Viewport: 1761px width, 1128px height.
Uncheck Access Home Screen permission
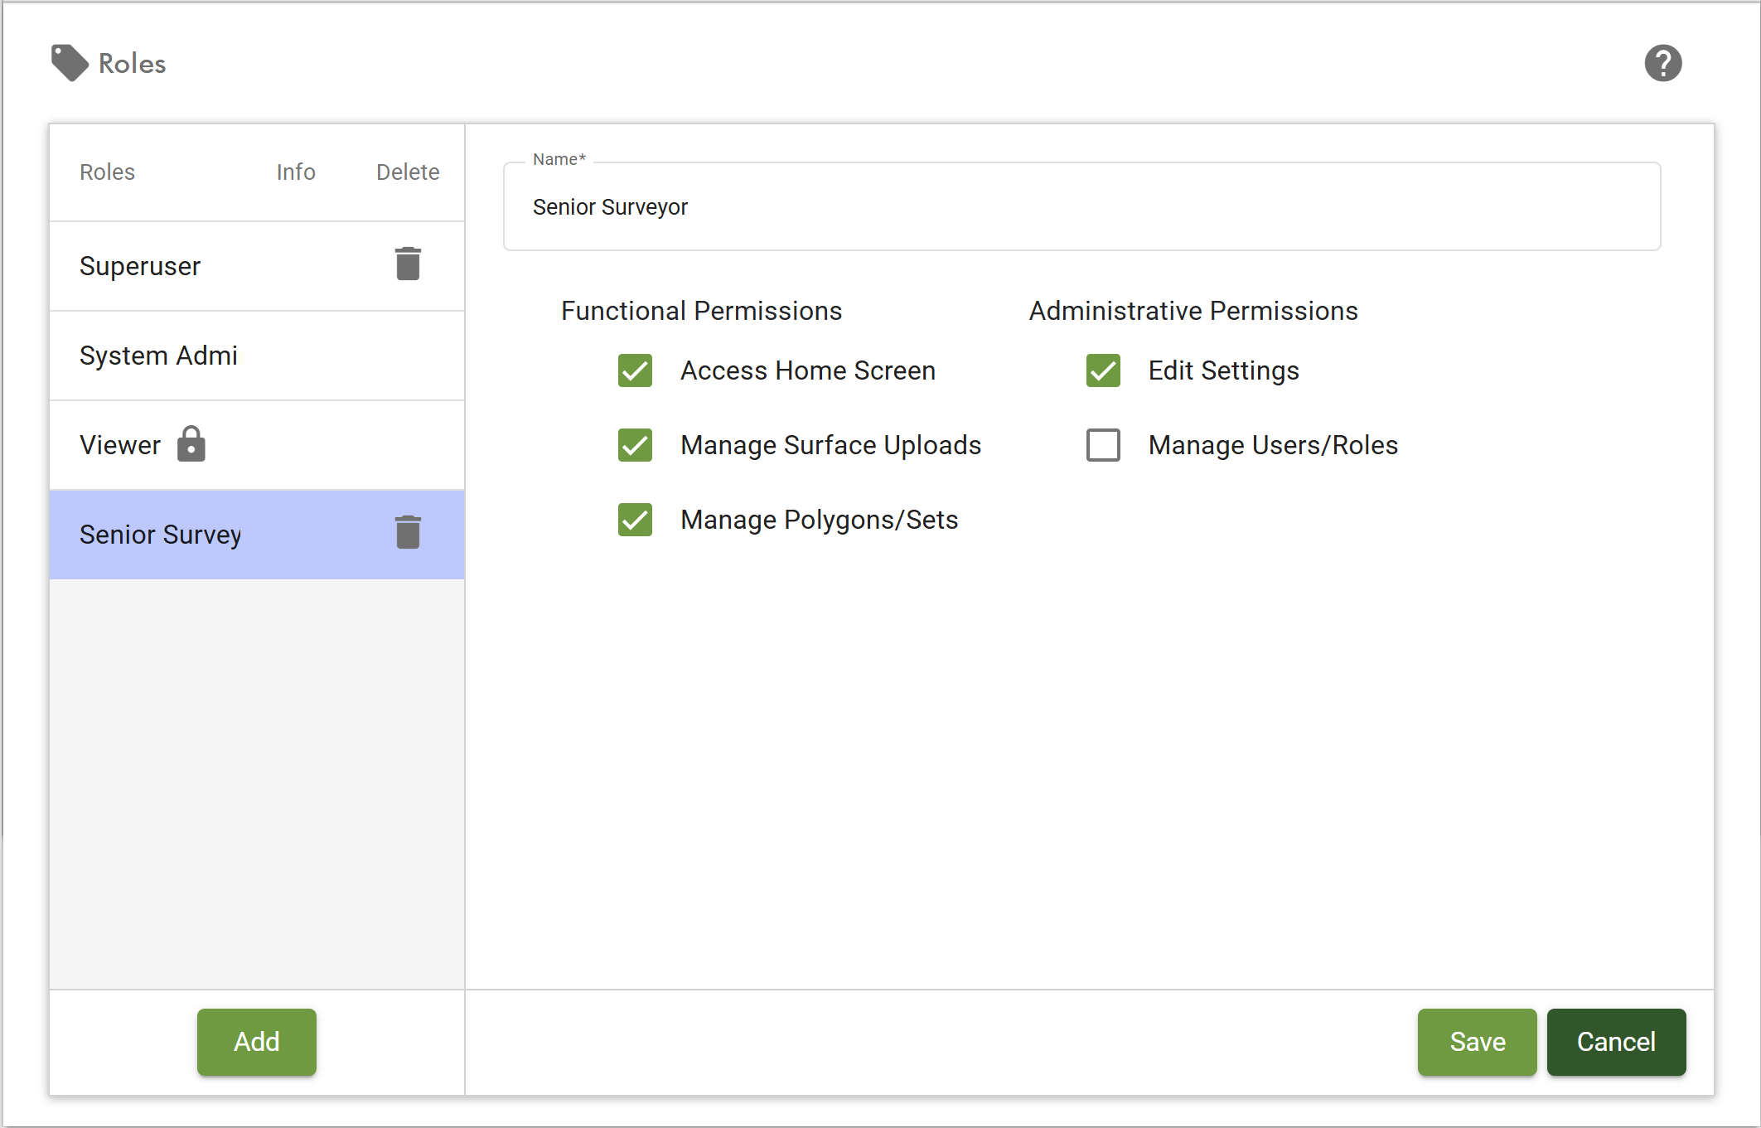click(636, 370)
